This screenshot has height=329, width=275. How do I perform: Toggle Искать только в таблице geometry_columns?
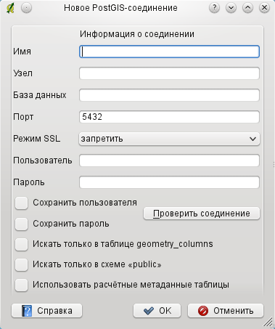click(21, 244)
